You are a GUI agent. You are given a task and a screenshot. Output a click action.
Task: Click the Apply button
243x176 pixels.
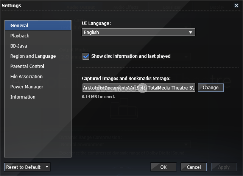(x=224, y=167)
